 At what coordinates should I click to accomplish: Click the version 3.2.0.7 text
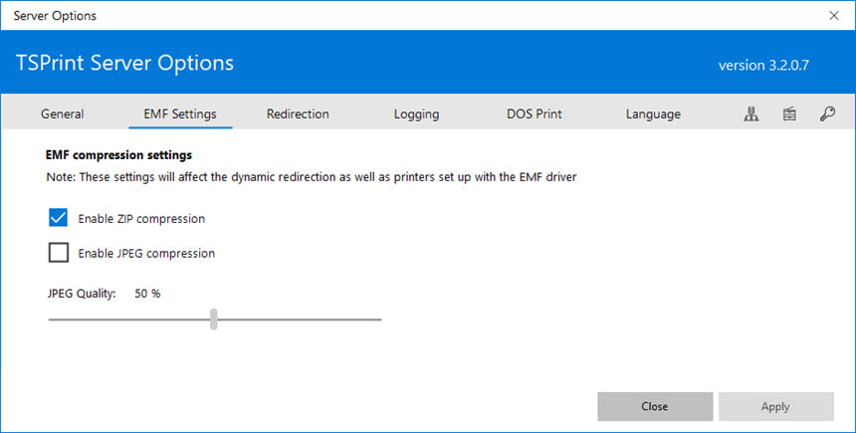(x=763, y=66)
